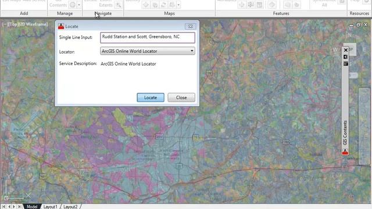Open the Maps ribbon panel title

pyautogui.click(x=169, y=13)
